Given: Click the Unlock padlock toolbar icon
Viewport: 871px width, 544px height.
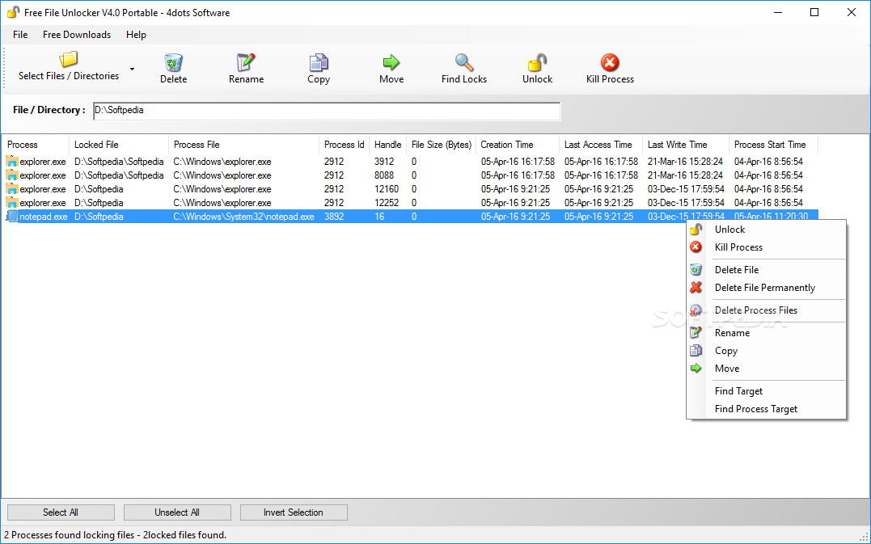Looking at the screenshot, I should pyautogui.click(x=537, y=62).
